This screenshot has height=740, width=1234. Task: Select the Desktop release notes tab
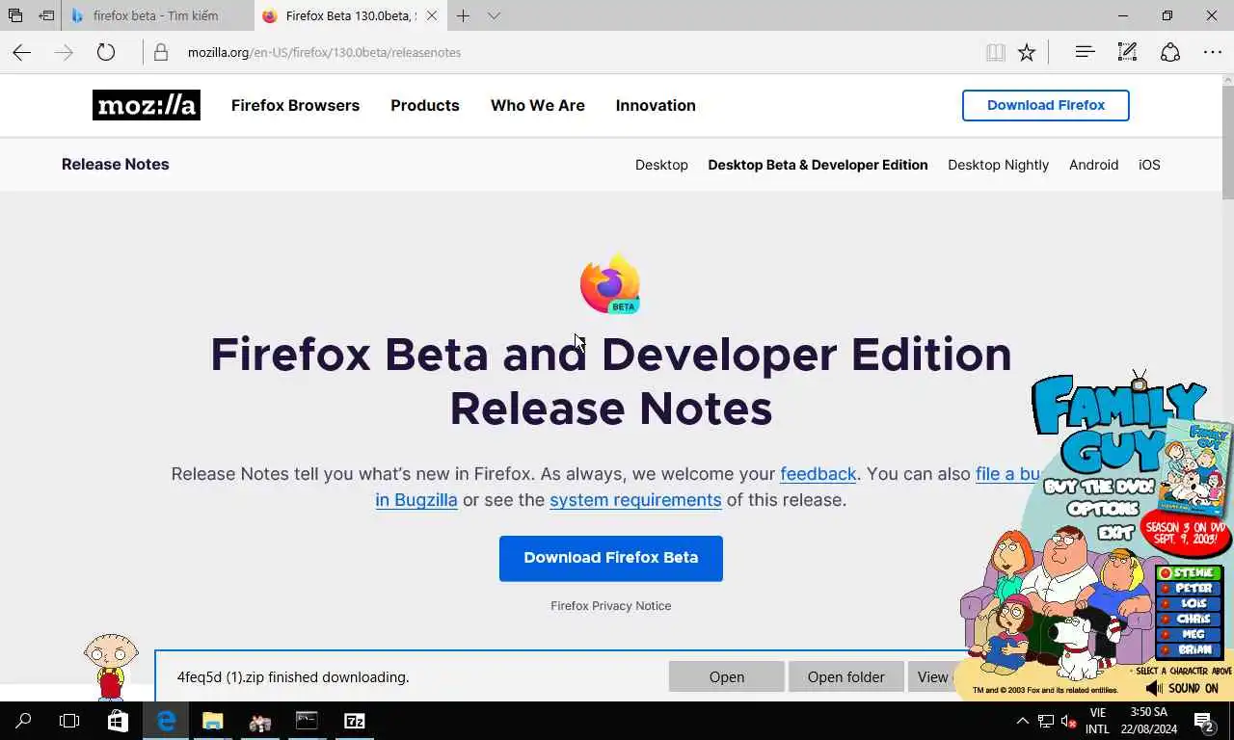coord(661,165)
